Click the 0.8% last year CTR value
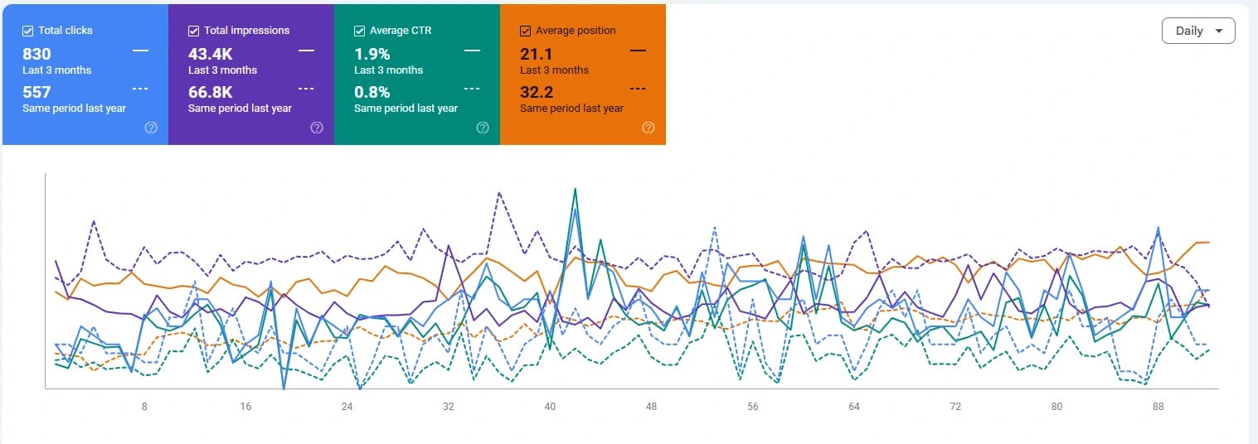 (x=372, y=92)
